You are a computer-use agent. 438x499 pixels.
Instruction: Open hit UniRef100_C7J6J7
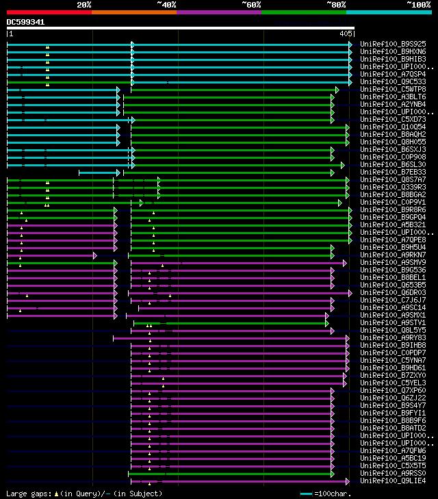[393, 300]
